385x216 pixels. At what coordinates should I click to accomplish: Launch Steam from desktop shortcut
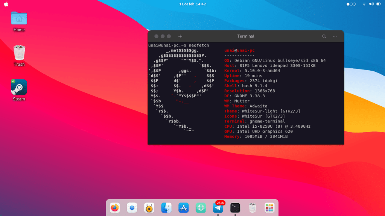click(x=19, y=88)
